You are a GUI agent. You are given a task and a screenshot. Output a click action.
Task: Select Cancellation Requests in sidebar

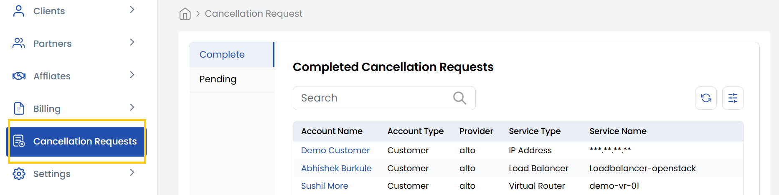tap(76, 141)
